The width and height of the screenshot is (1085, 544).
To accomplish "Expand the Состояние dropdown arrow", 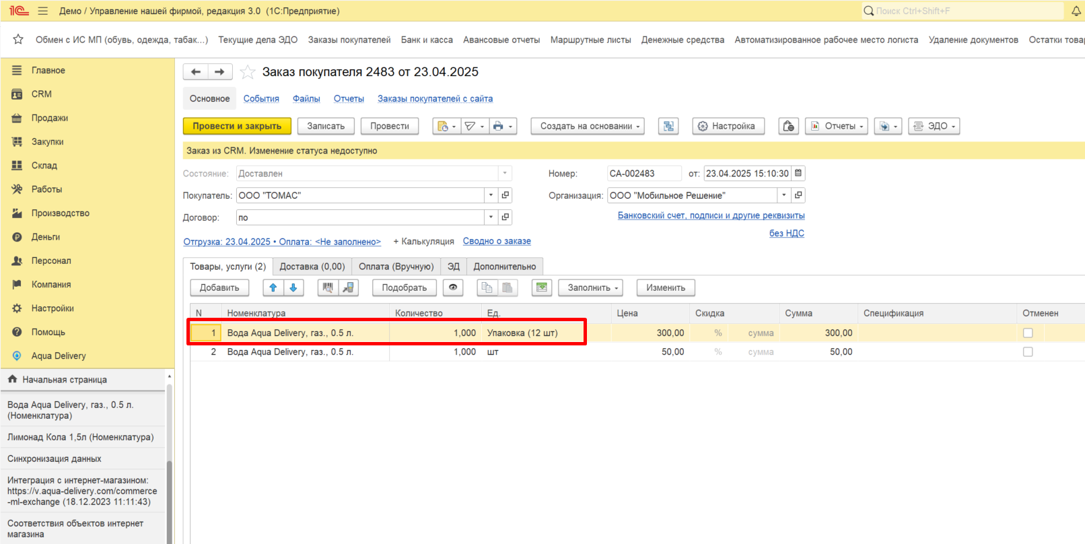I will point(505,173).
